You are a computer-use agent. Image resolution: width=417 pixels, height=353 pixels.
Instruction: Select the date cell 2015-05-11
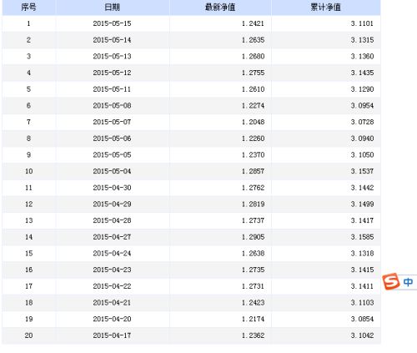tap(112, 89)
